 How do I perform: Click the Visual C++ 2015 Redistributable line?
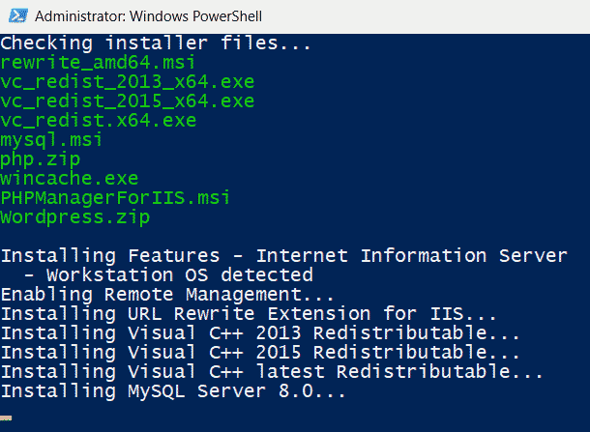260,353
